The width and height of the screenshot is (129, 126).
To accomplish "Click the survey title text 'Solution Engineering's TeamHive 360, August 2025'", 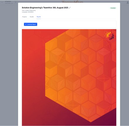I will click(45, 8).
